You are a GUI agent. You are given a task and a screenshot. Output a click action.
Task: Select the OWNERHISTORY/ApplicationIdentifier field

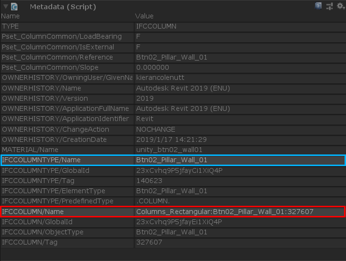(67, 119)
